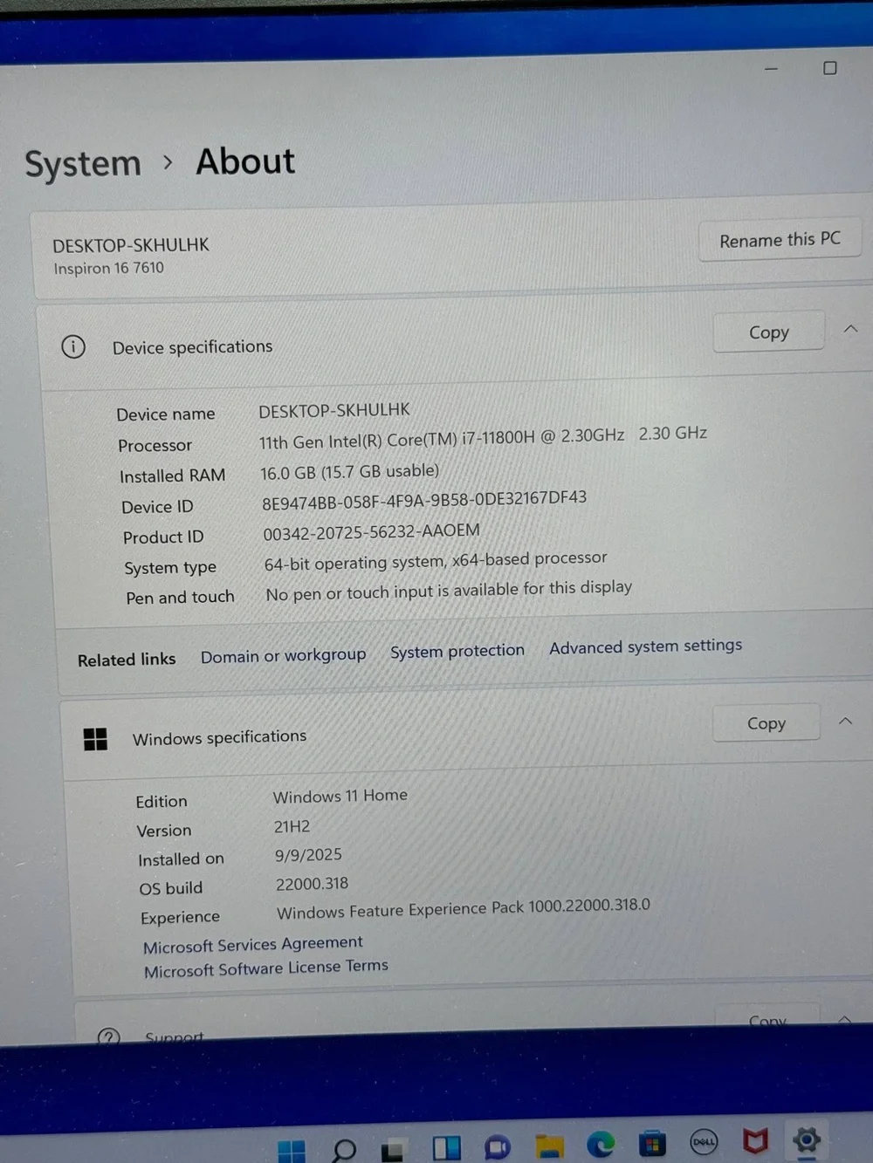Open taskbar Search magnifier

point(344,1150)
